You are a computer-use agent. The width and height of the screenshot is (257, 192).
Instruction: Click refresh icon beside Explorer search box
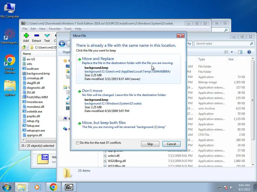pos(189,43)
